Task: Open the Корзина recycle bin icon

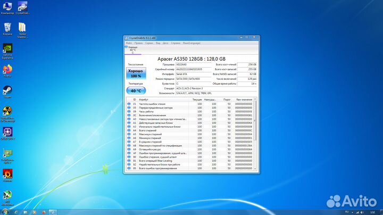Action: [x=7, y=29]
